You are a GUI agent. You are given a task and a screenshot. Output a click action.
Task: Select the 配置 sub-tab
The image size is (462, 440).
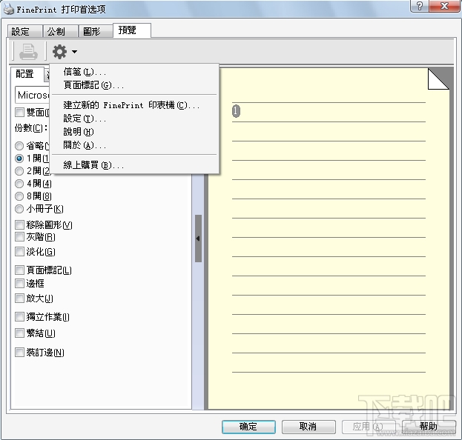point(27,74)
